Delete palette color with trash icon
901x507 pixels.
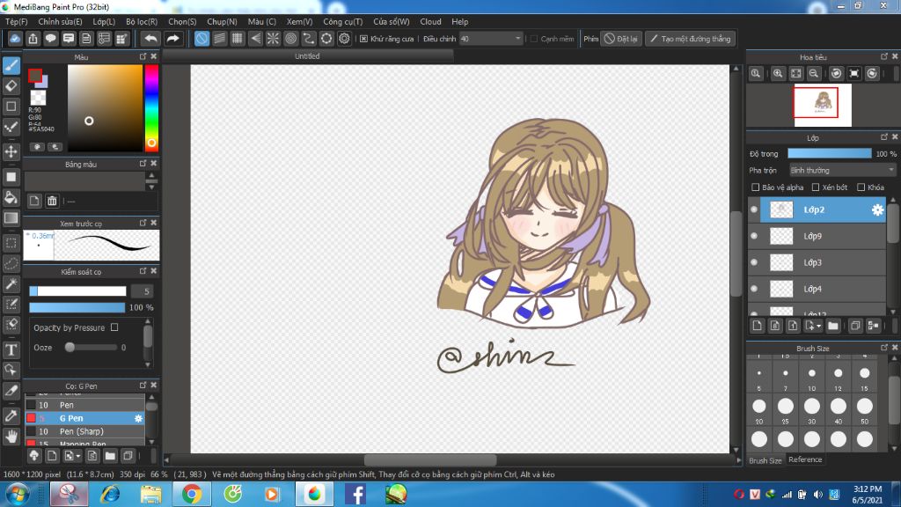52,201
